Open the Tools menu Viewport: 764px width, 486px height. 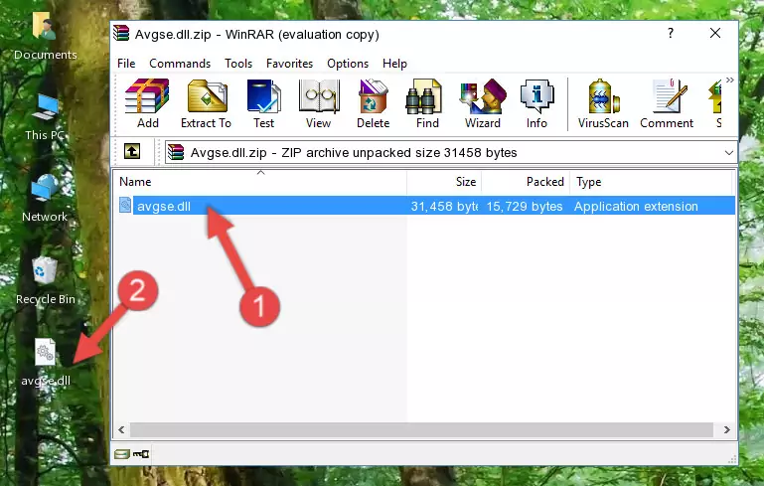(x=238, y=64)
